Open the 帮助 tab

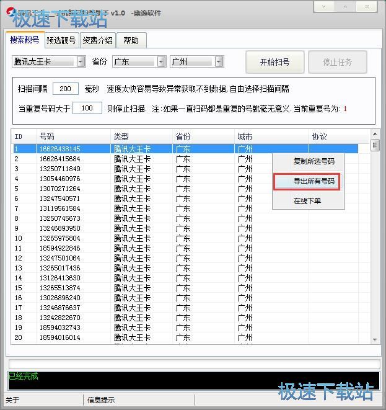(131, 40)
